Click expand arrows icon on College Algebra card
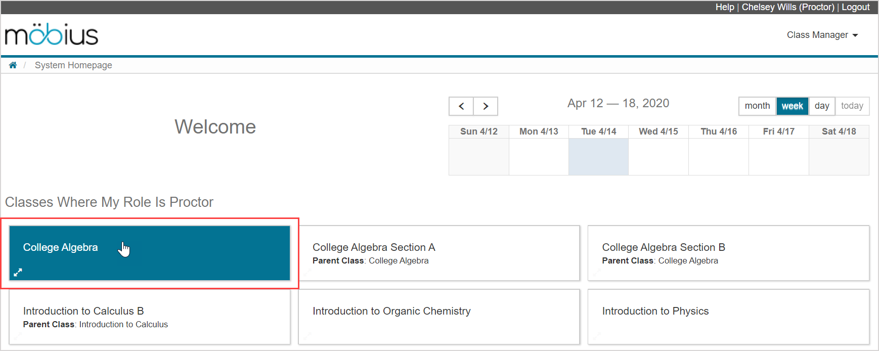879x351 pixels. tap(18, 272)
